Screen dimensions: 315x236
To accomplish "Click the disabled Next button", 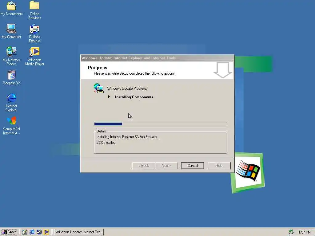I will click(x=166, y=166).
